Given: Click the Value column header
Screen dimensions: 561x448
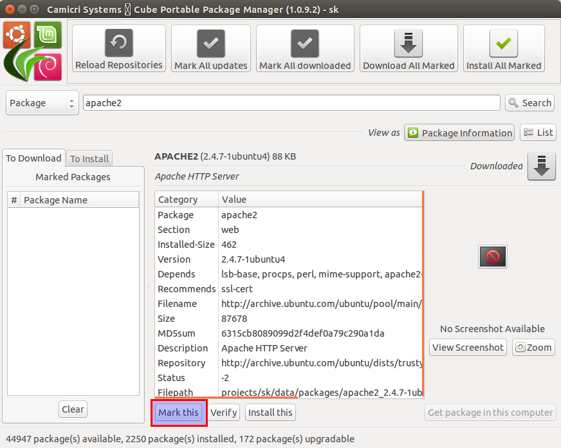Looking at the screenshot, I should (320, 200).
